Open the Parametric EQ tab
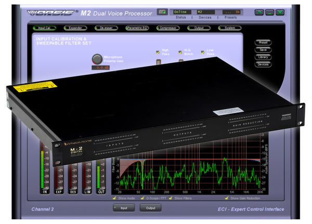Viewport: 312px width, 224px height. (x=137, y=28)
